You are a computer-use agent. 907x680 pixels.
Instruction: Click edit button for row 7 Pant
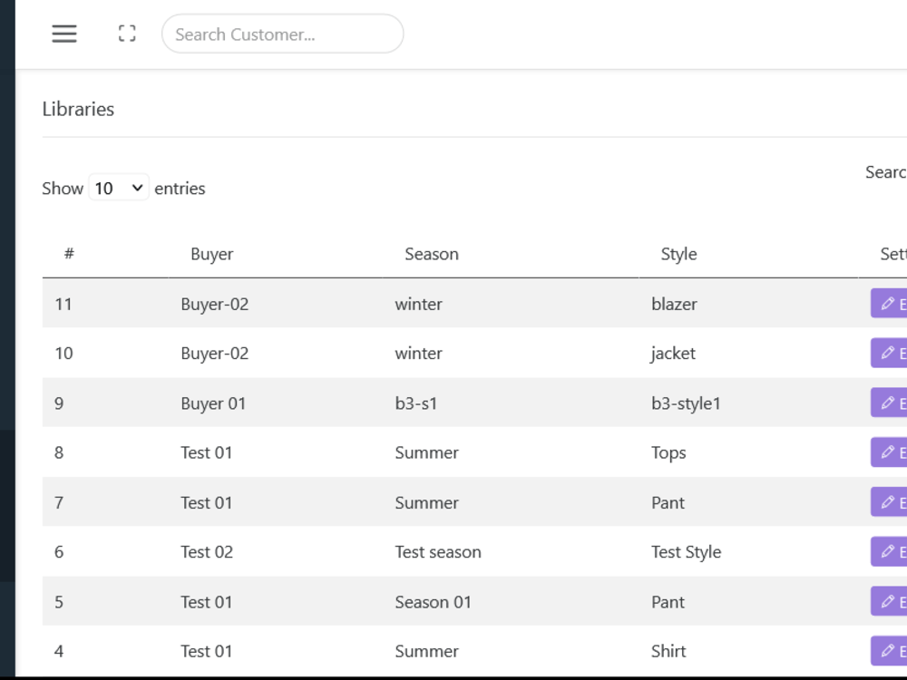889,502
